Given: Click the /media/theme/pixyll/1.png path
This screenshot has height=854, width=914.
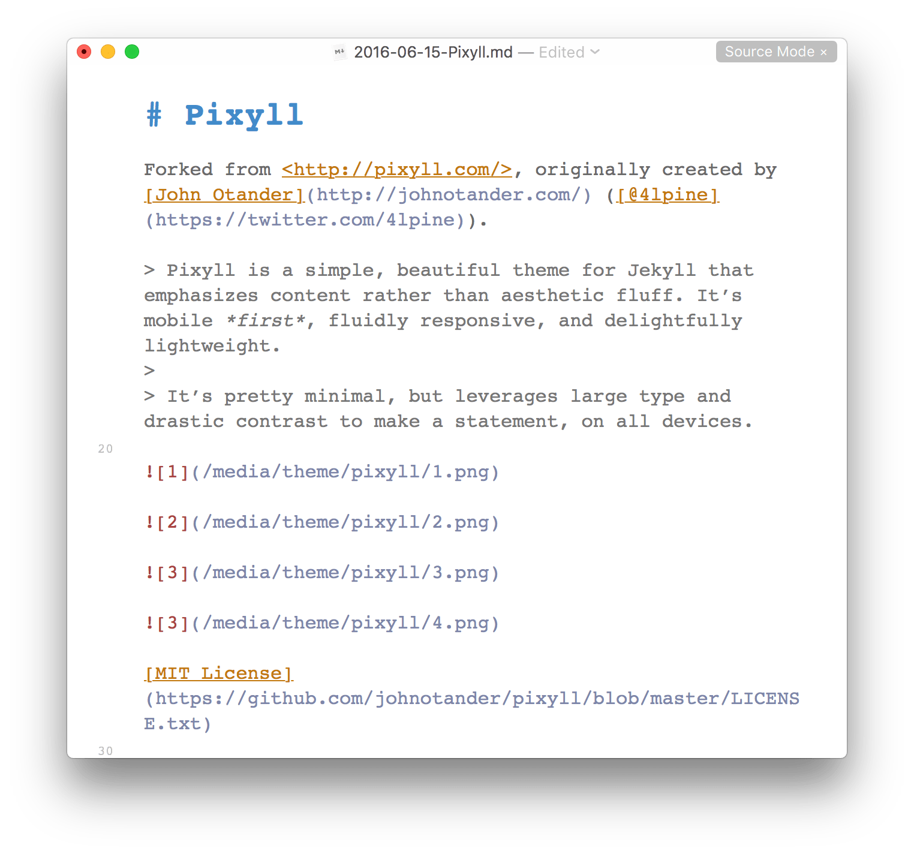Looking at the screenshot, I should pyautogui.click(x=345, y=472).
